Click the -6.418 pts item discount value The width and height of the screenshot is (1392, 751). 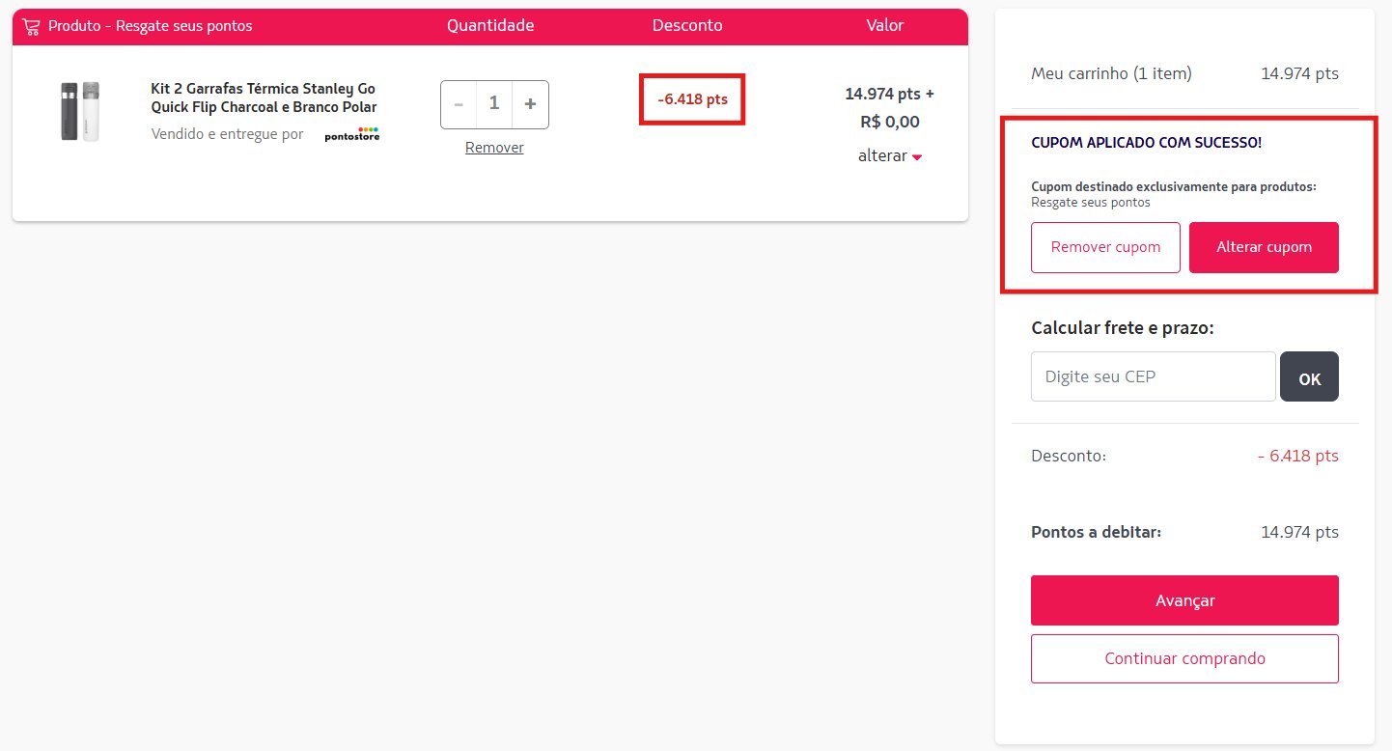[x=692, y=98]
